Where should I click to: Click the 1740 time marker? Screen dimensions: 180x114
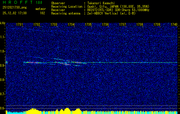174,24
